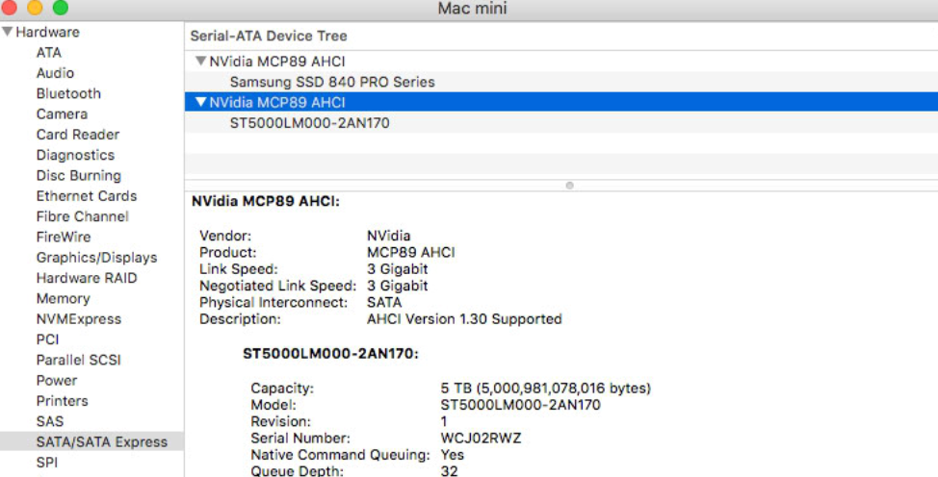Viewport: 938px width, 477px height.
Task: Select Hardware RAID in the sidebar
Action: click(x=86, y=277)
